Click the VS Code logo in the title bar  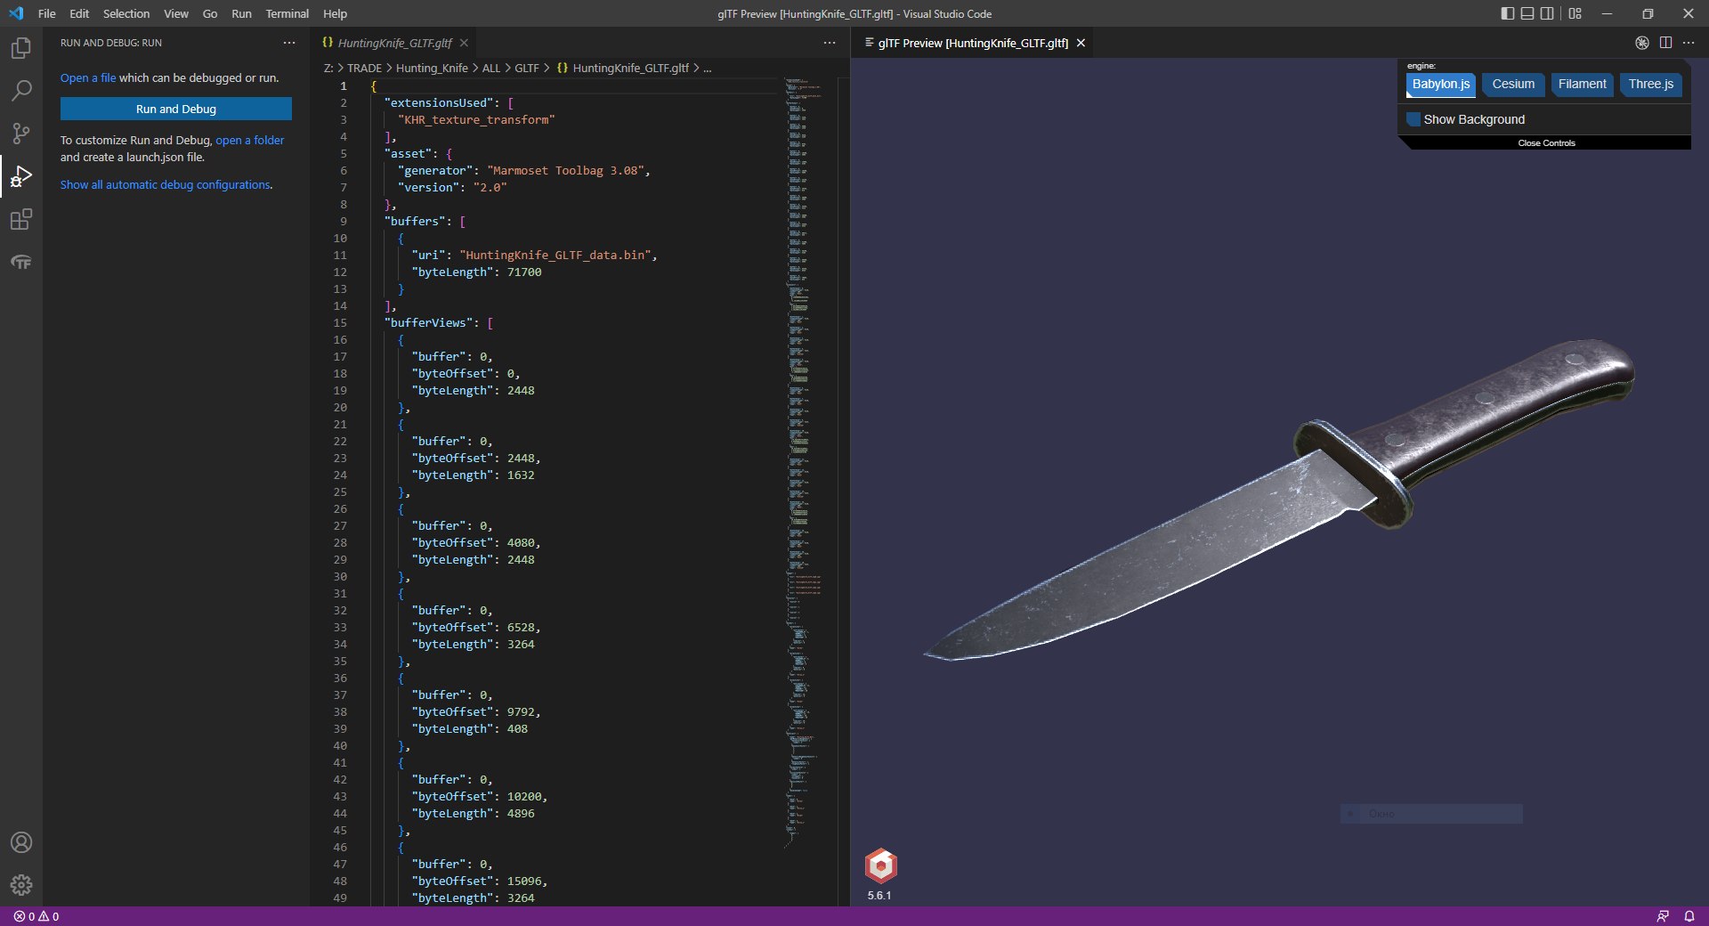point(16,13)
